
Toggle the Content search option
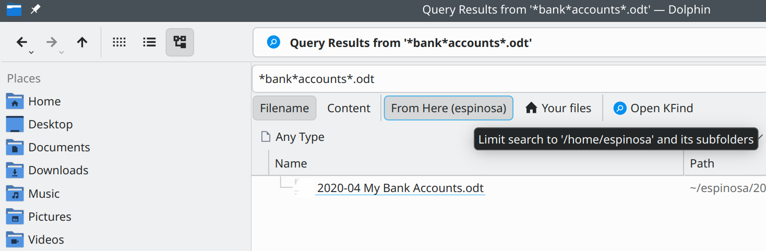tap(349, 108)
